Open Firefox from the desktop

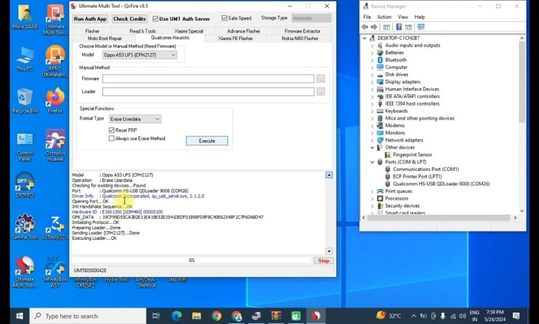[55, 101]
